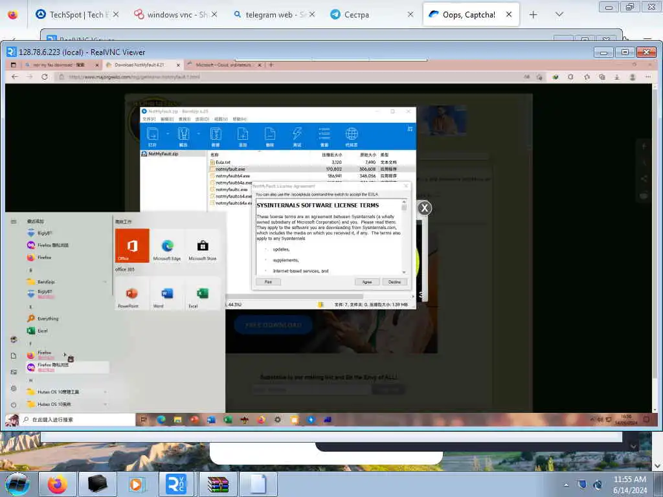Click Edge back arrow in remote browser
663x497 pixels.
coord(15,77)
